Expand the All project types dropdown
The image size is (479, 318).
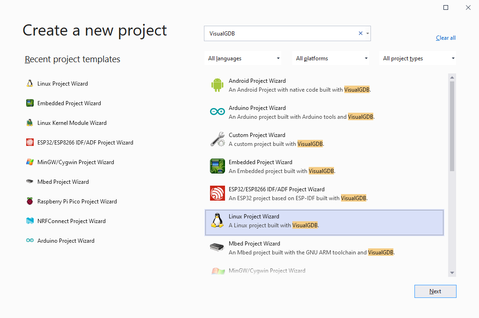point(418,58)
